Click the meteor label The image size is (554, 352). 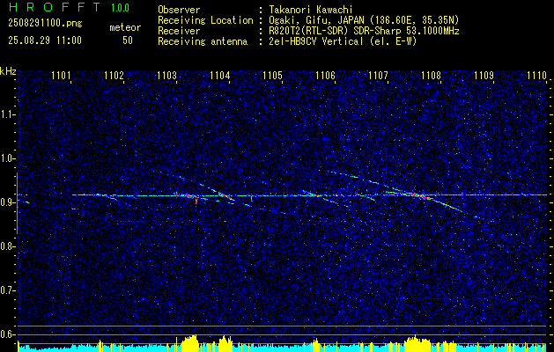tap(125, 27)
